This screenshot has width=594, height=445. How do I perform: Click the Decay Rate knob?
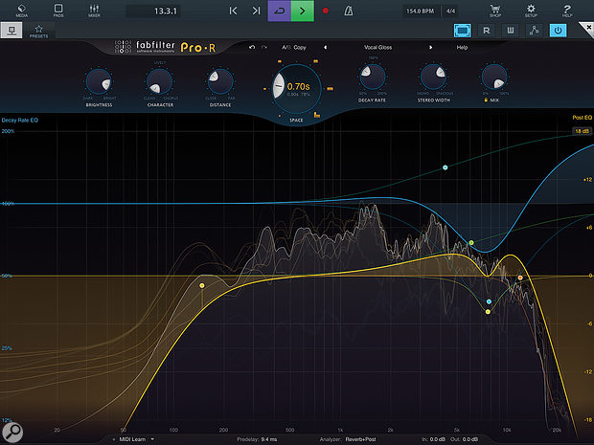[x=372, y=77]
